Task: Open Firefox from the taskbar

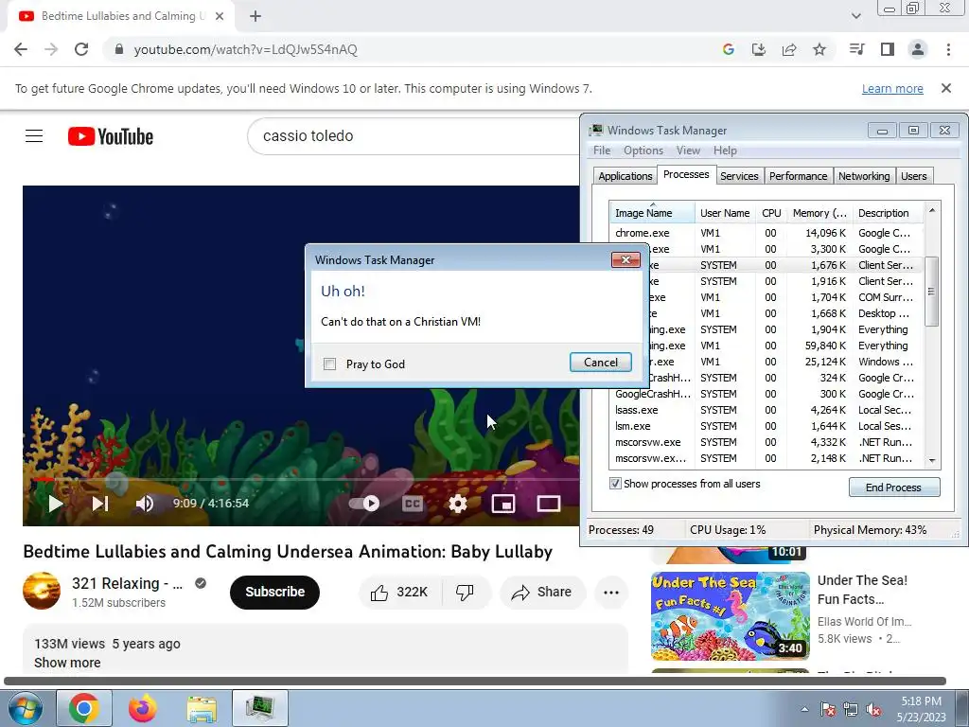Action: [143, 708]
